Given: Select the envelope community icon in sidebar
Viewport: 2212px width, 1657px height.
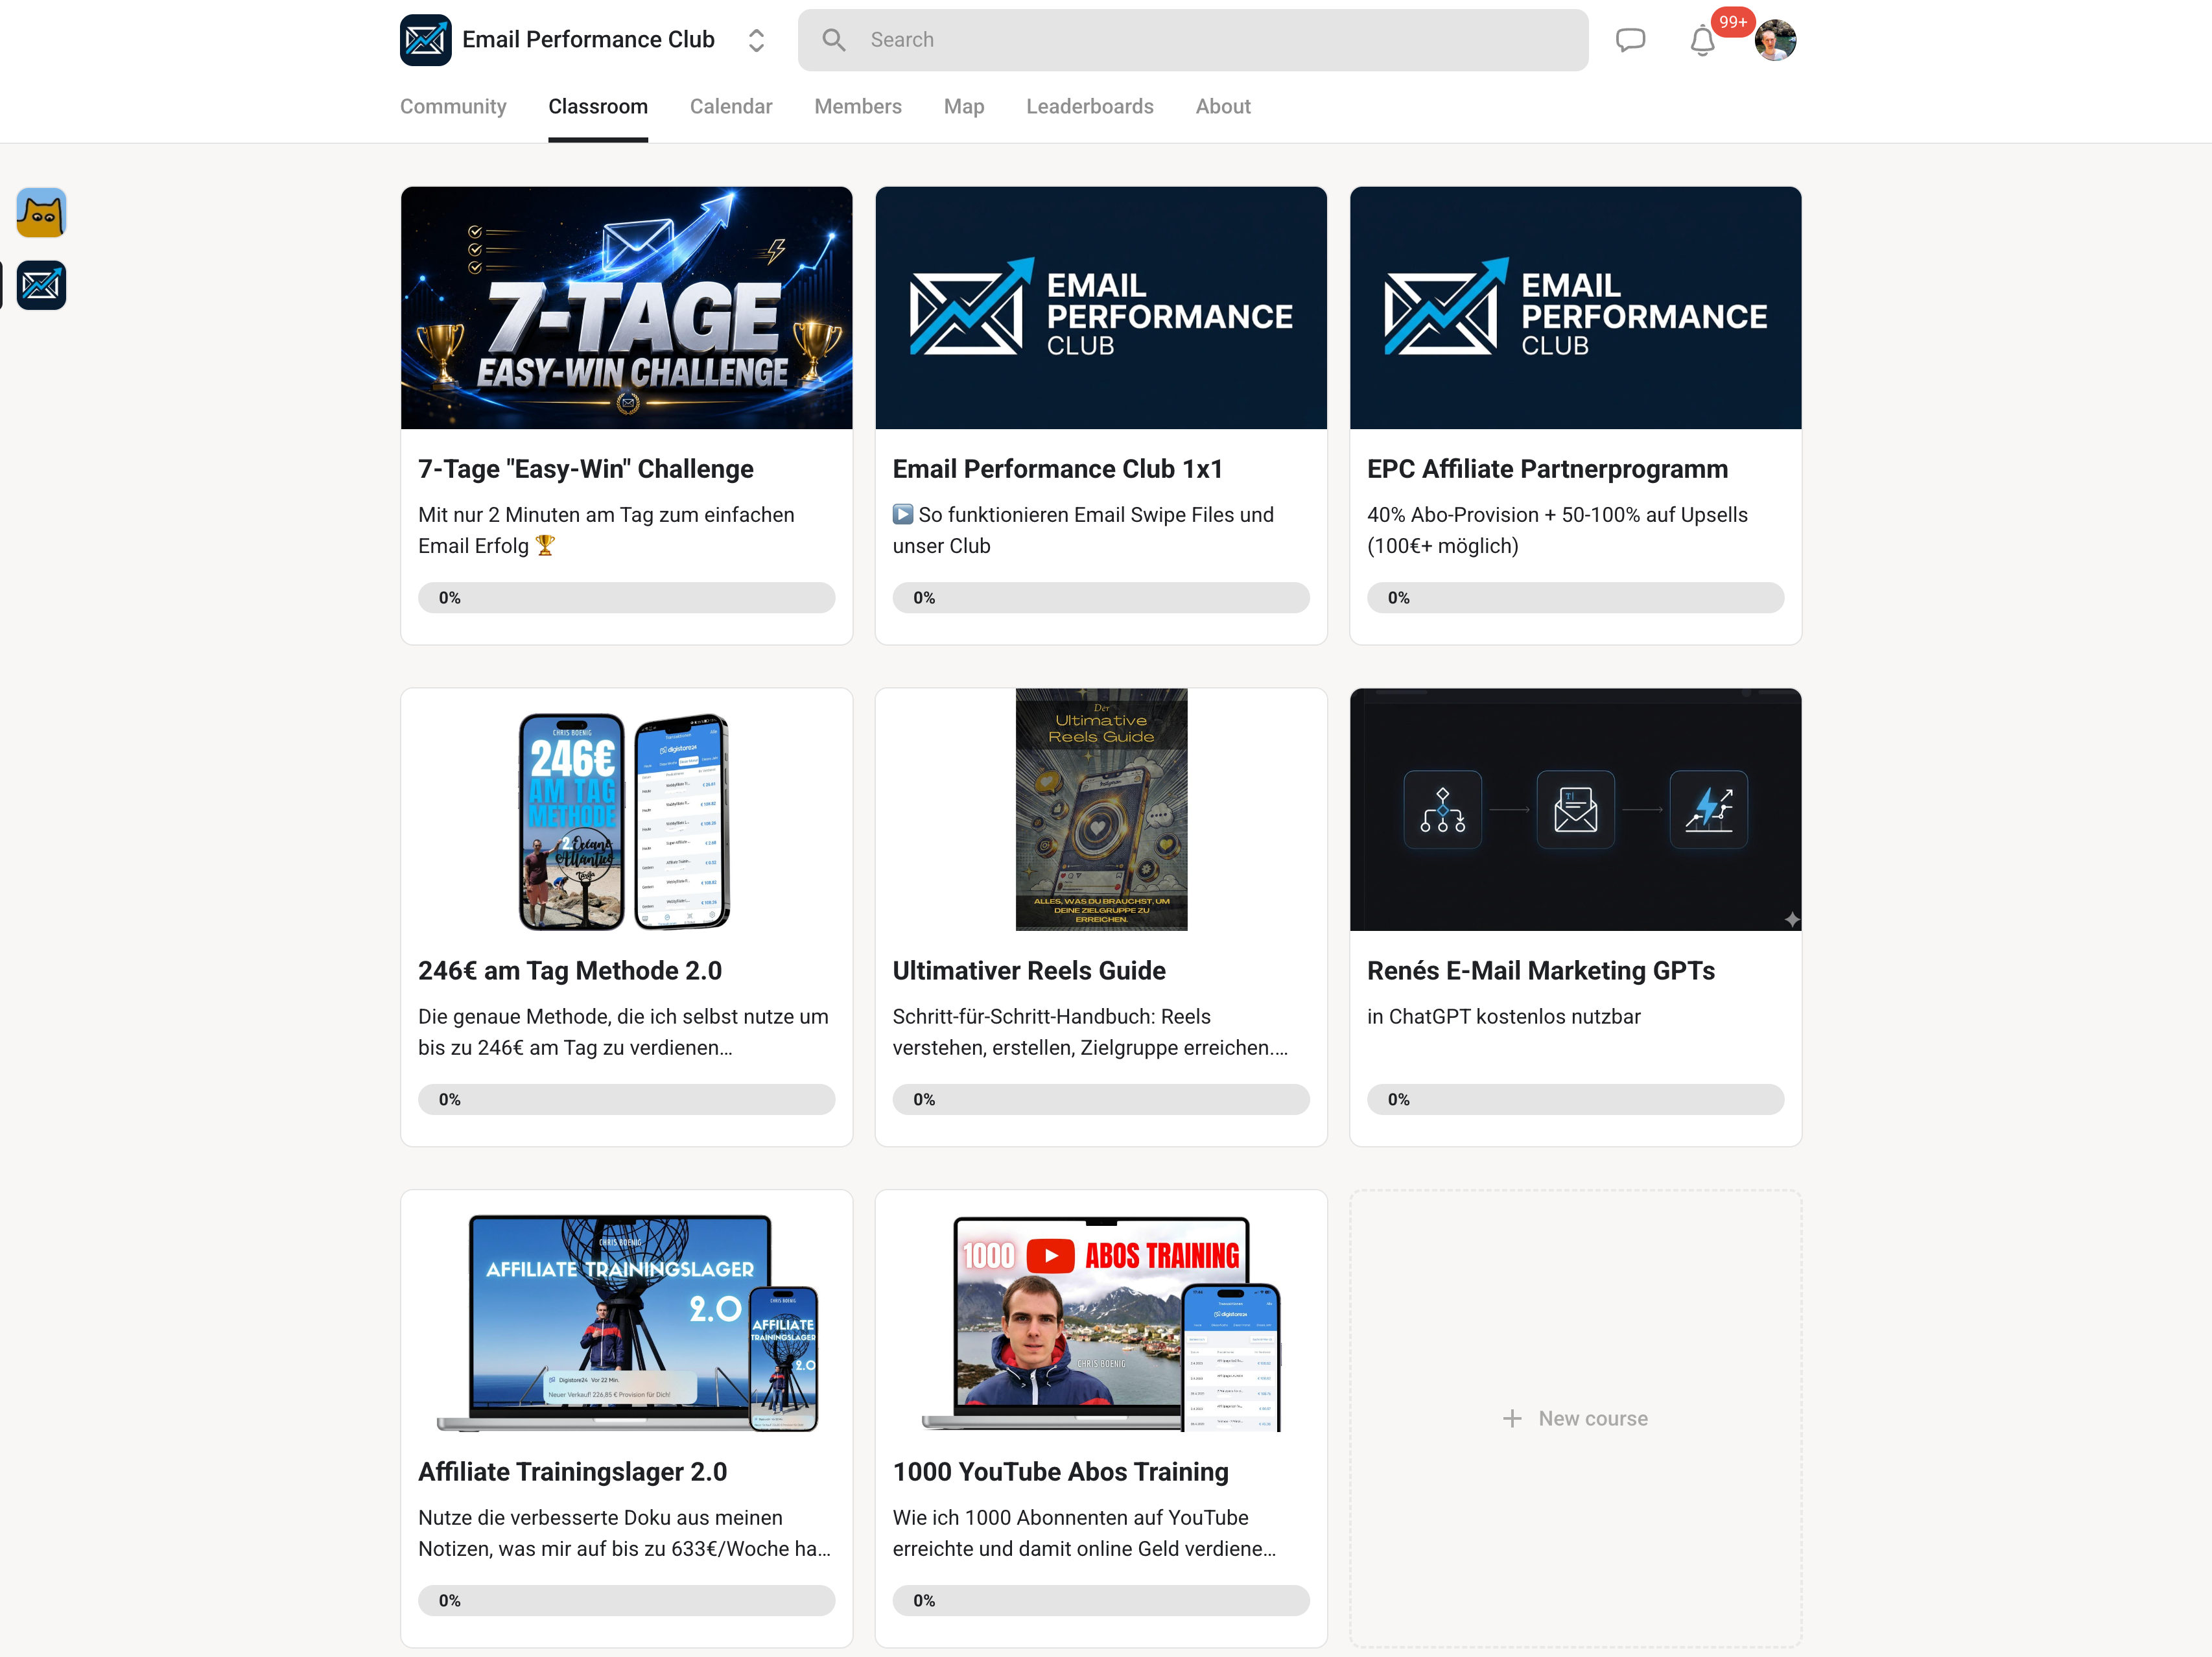Looking at the screenshot, I should 41,285.
